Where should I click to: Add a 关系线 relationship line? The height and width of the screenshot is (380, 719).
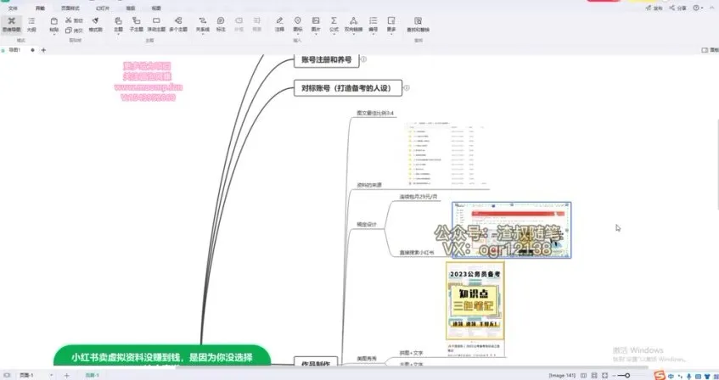[202, 23]
